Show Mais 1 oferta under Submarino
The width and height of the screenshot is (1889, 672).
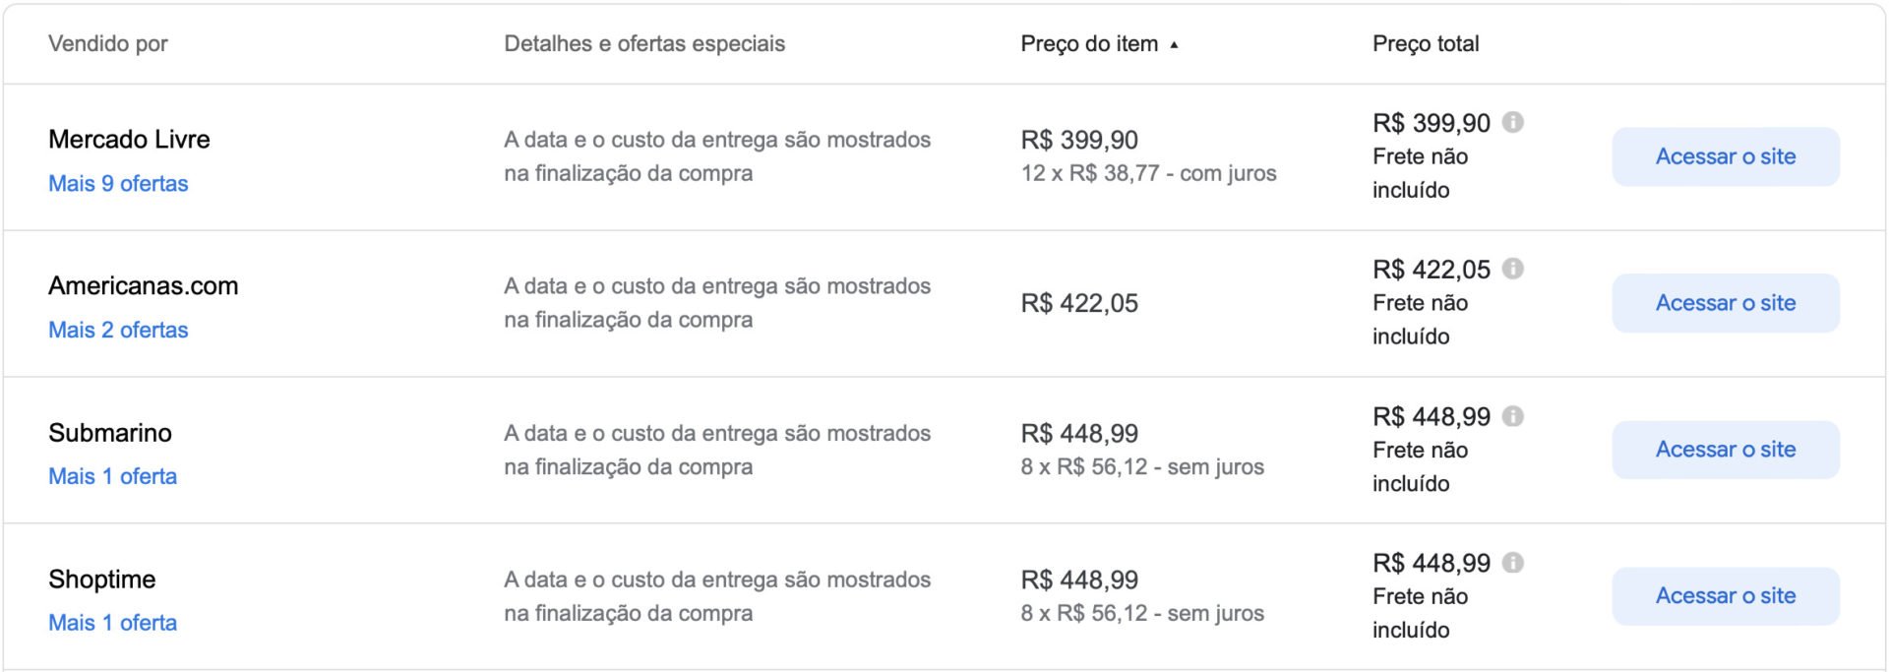click(x=113, y=476)
